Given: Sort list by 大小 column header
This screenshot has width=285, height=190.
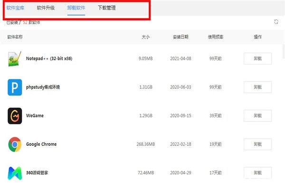Looking at the screenshot, I should pos(146,37).
